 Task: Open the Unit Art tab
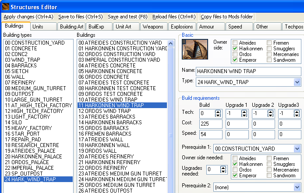point(126,27)
